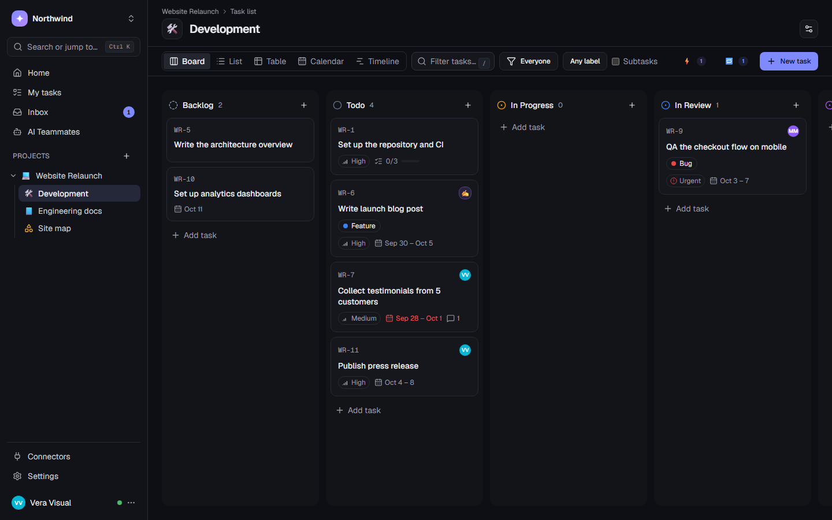This screenshot has width=832, height=520.
Task: Switch to the List view tab
Action: (229, 61)
